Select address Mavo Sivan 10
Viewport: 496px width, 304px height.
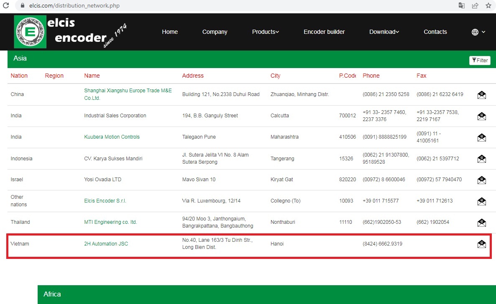pyautogui.click(x=199, y=180)
